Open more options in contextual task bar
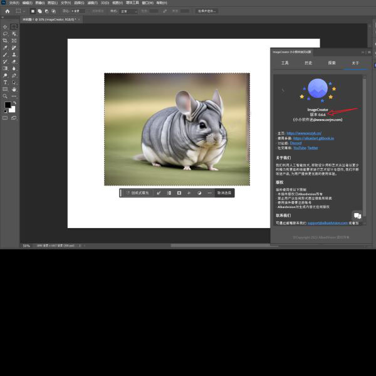 (x=209, y=193)
